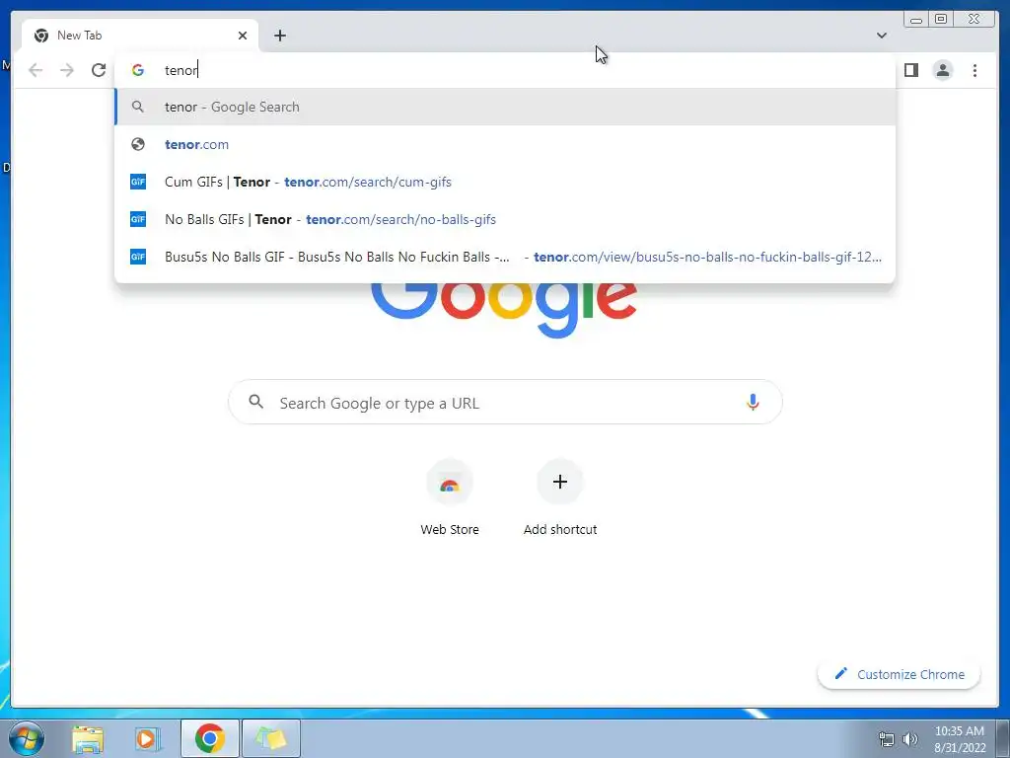The image size is (1010, 758).
Task: Click GIF favicon of Busu5s row
Action: (138, 257)
